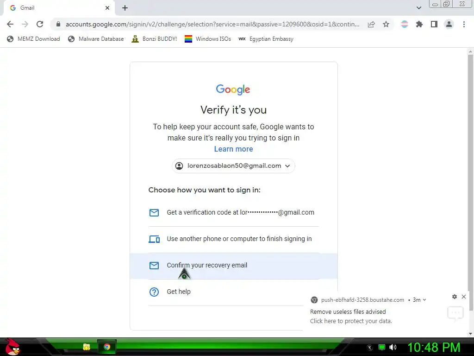Click the Get help question mark icon
This screenshot has width=474, height=356.
(154, 292)
